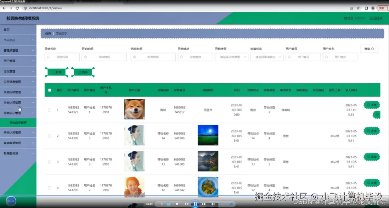Collapse the 寻物启示管理 parent menu

pos(18,113)
